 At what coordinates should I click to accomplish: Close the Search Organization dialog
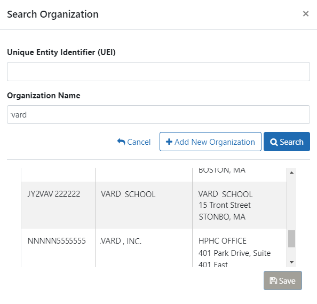click(x=306, y=14)
